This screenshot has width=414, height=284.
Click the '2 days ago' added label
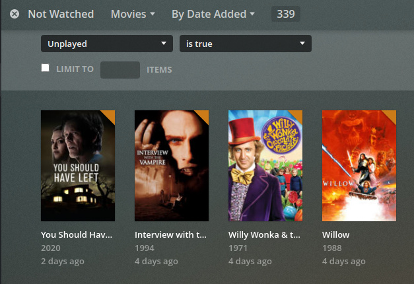tap(63, 262)
